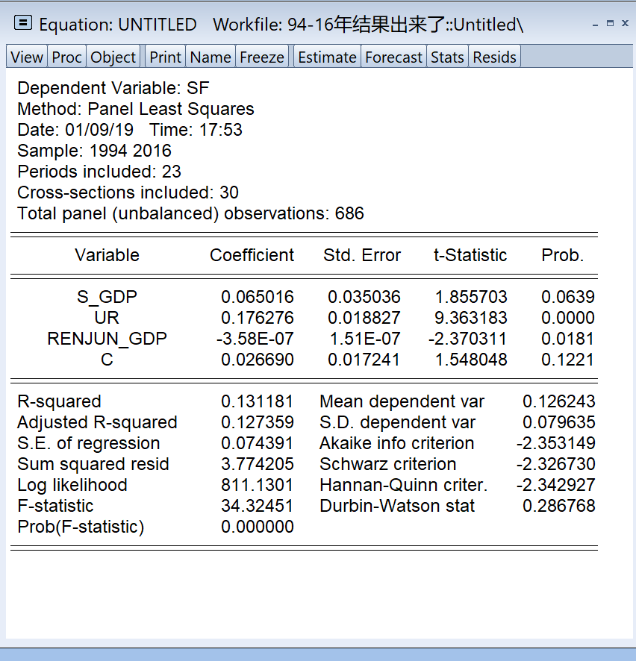The height and width of the screenshot is (661, 636).
Task: Click the Hannan-Quinn criter. value -2.342927
Action: [556, 485]
